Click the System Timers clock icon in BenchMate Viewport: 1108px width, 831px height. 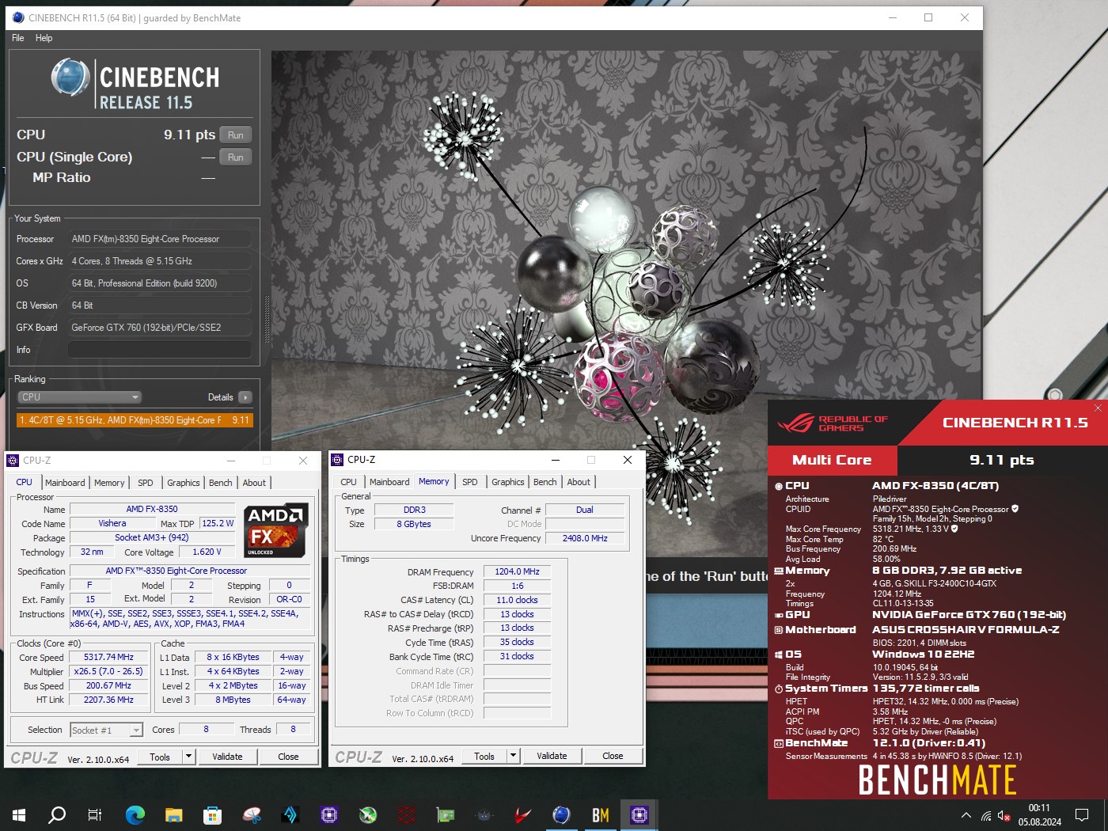[x=778, y=689]
